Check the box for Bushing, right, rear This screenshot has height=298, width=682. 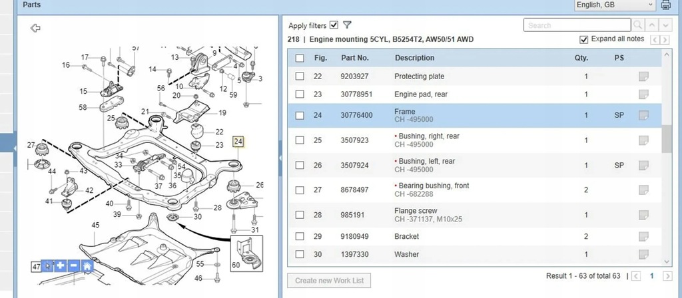pos(299,140)
